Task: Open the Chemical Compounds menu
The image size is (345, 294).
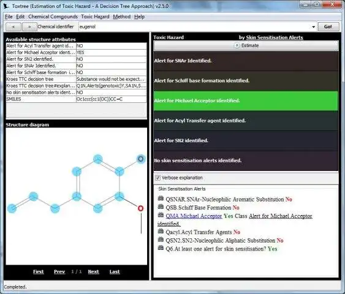Action: click(53, 17)
